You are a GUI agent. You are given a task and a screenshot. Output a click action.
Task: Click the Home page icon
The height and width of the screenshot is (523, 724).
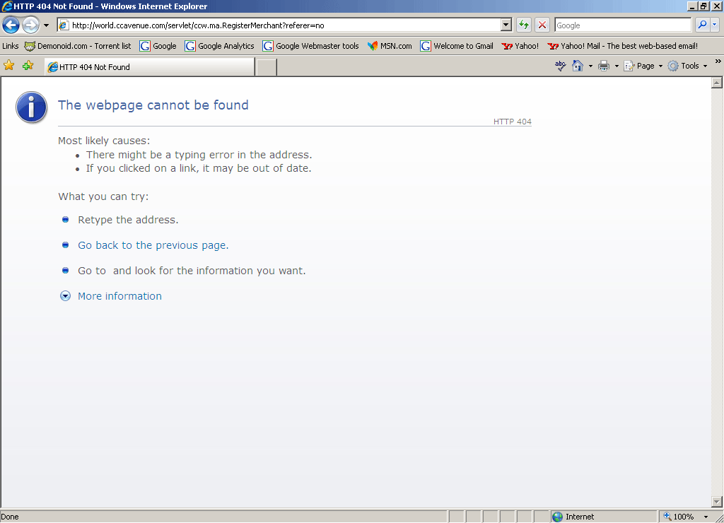pyautogui.click(x=578, y=66)
